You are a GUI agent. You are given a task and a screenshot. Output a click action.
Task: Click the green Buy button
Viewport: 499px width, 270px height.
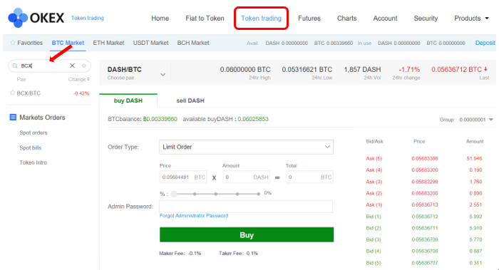click(247, 234)
